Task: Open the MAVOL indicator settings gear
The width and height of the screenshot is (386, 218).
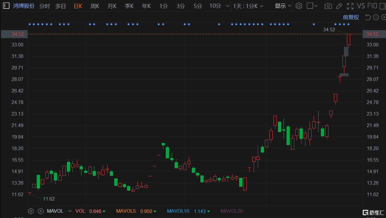Action: pyautogui.click(x=31, y=211)
